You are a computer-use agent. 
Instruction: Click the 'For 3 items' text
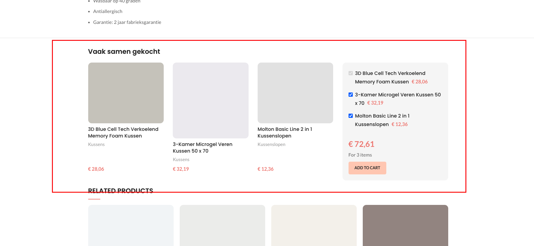360,155
